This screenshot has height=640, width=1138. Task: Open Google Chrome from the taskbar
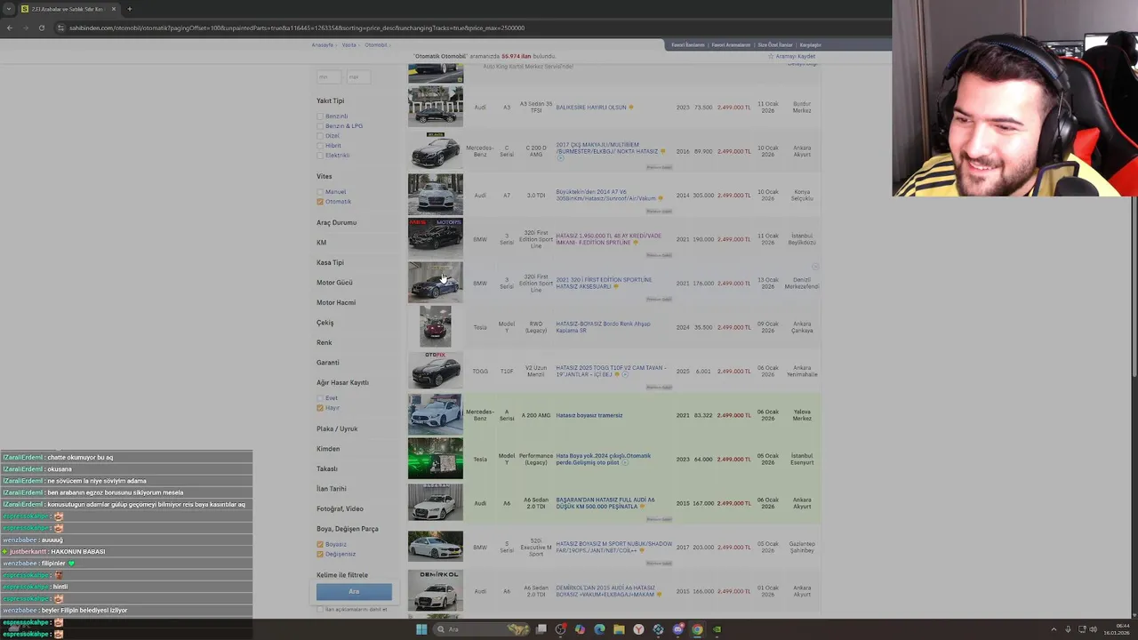point(697,629)
